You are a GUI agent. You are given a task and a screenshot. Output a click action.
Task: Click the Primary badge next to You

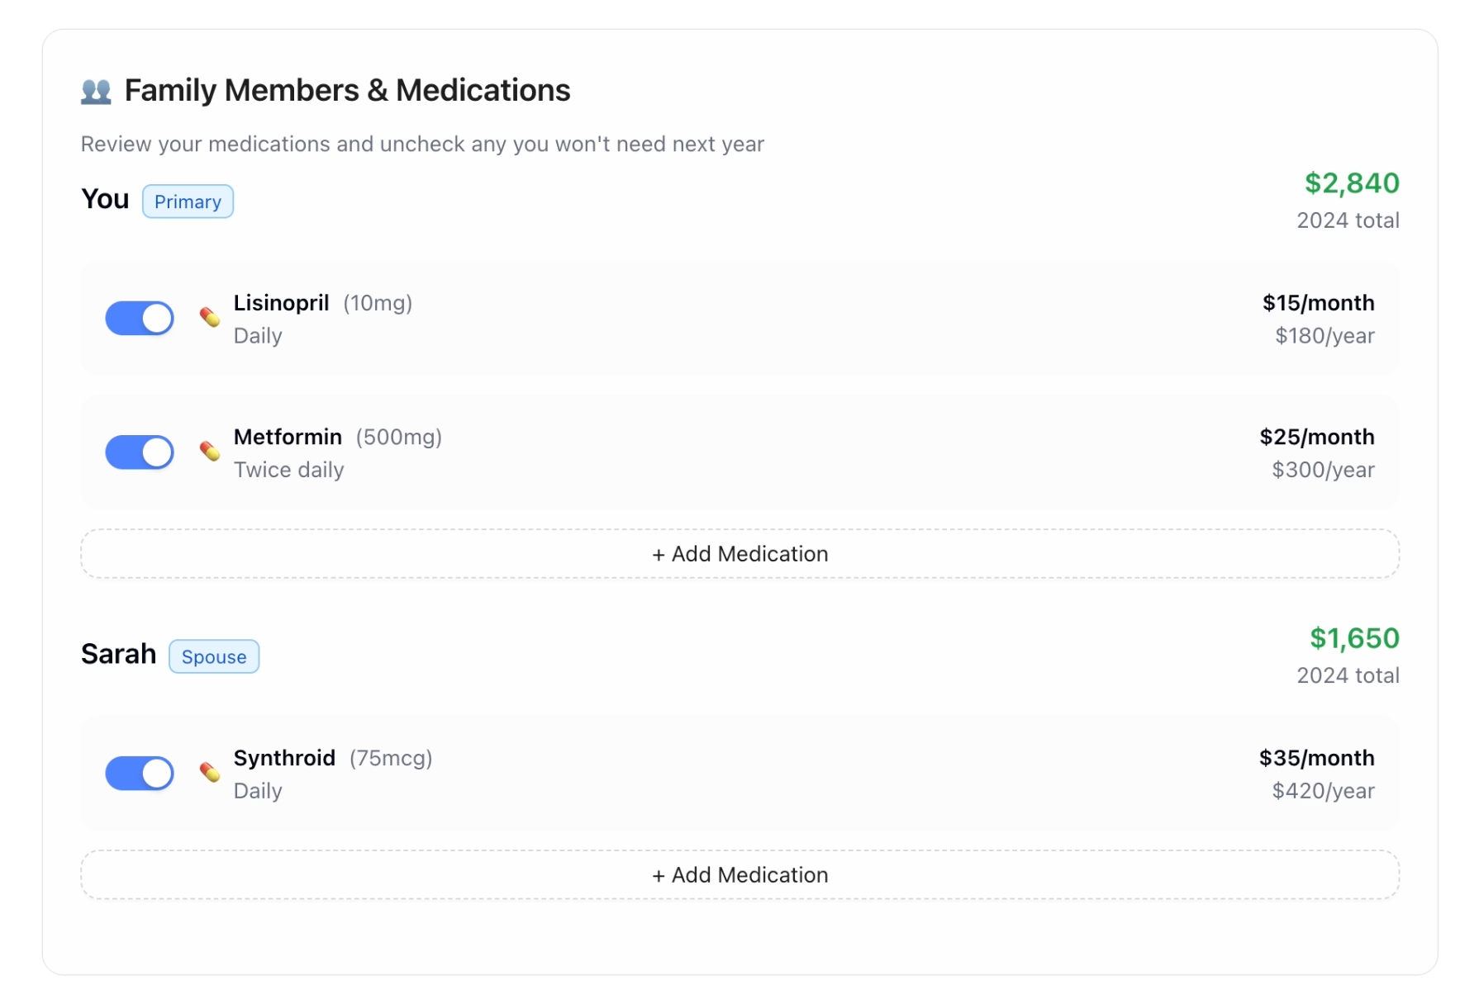(x=188, y=202)
